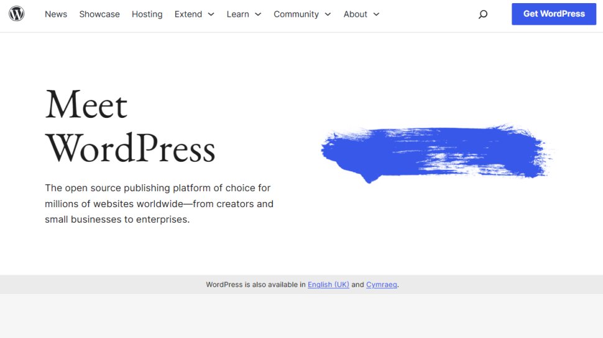Open the Learn menu label
Image resolution: width=603 pixels, height=338 pixels.
[x=237, y=14]
